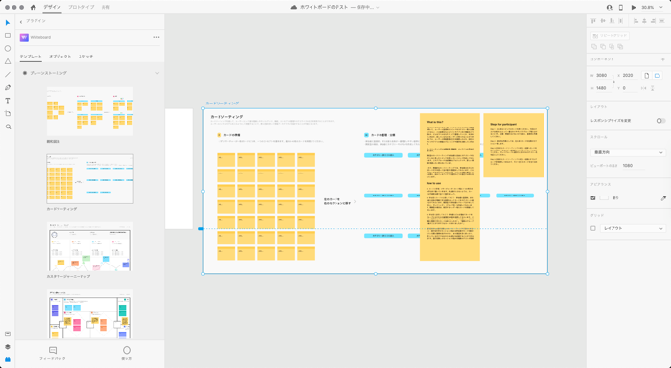Enable the layout grid checkbox
Viewport: 671px width, 368px height.
(593, 228)
